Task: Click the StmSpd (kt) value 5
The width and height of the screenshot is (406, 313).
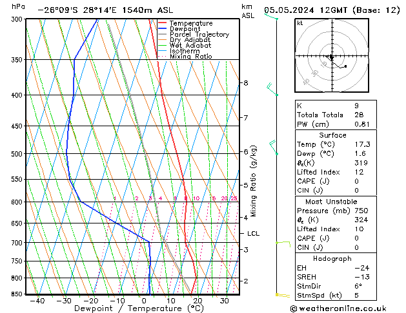Action: click(356, 296)
